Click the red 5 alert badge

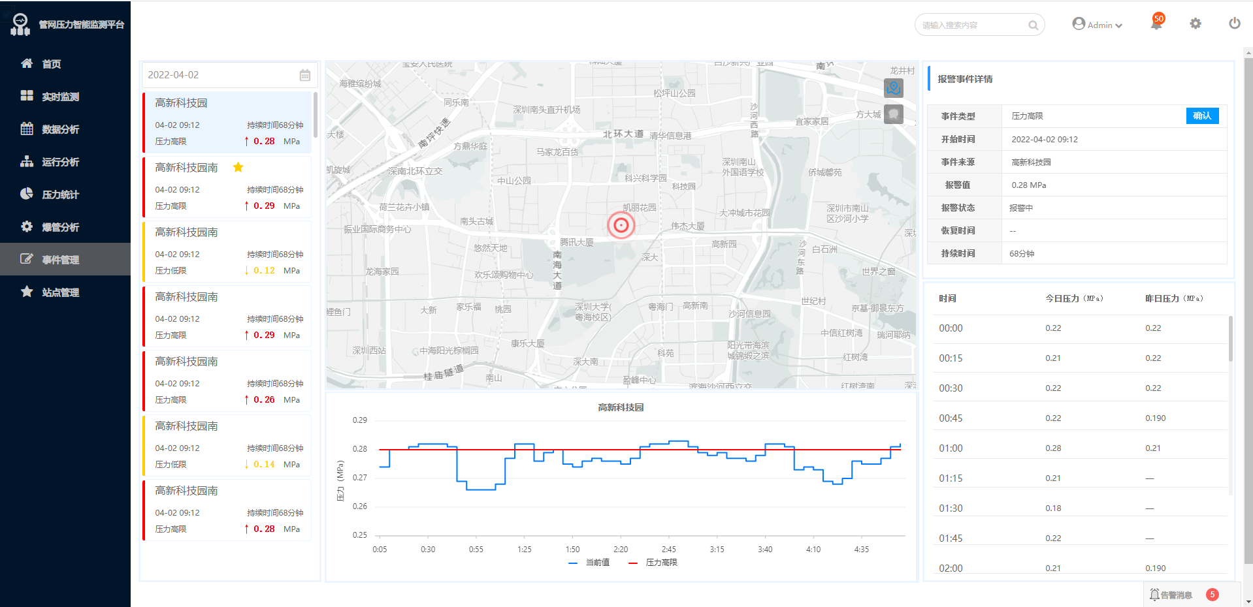(x=1212, y=595)
